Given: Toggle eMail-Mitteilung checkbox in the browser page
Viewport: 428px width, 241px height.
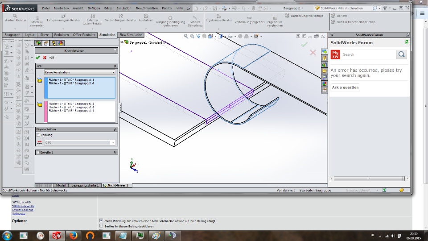Looking at the screenshot, I should (101, 220).
